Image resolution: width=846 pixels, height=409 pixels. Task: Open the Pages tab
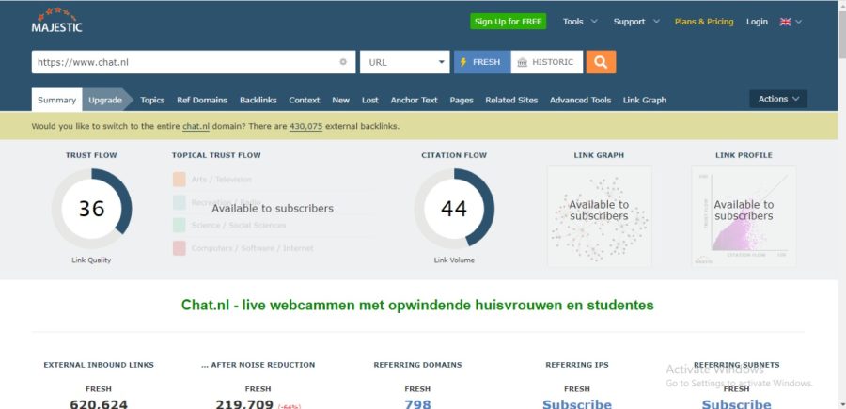coord(462,100)
